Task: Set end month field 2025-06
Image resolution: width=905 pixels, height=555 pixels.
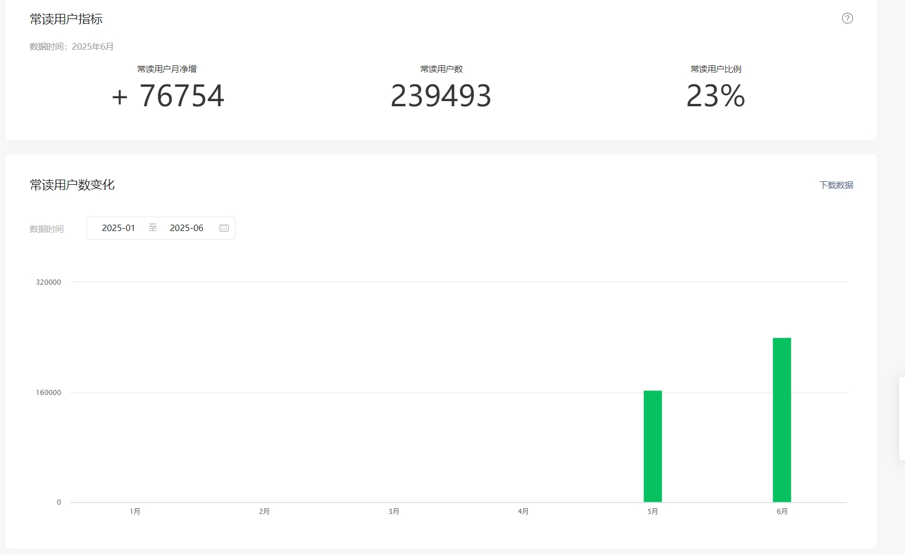Action: [x=187, y=228]
